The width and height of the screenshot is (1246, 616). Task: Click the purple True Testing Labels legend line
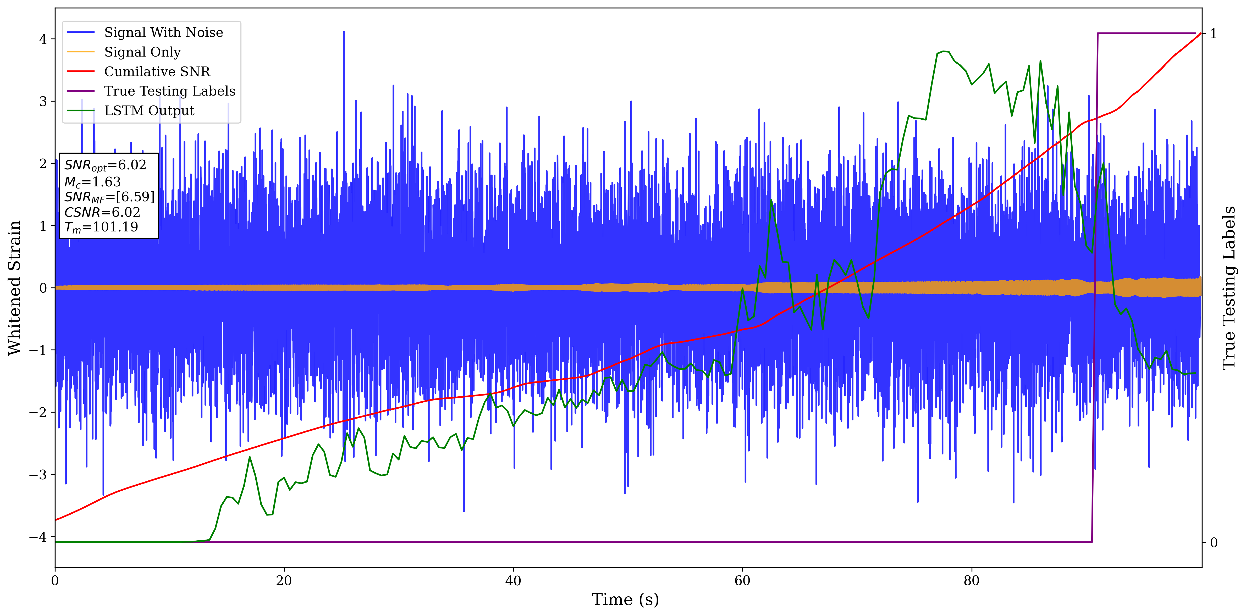click(x=80, y=91)
